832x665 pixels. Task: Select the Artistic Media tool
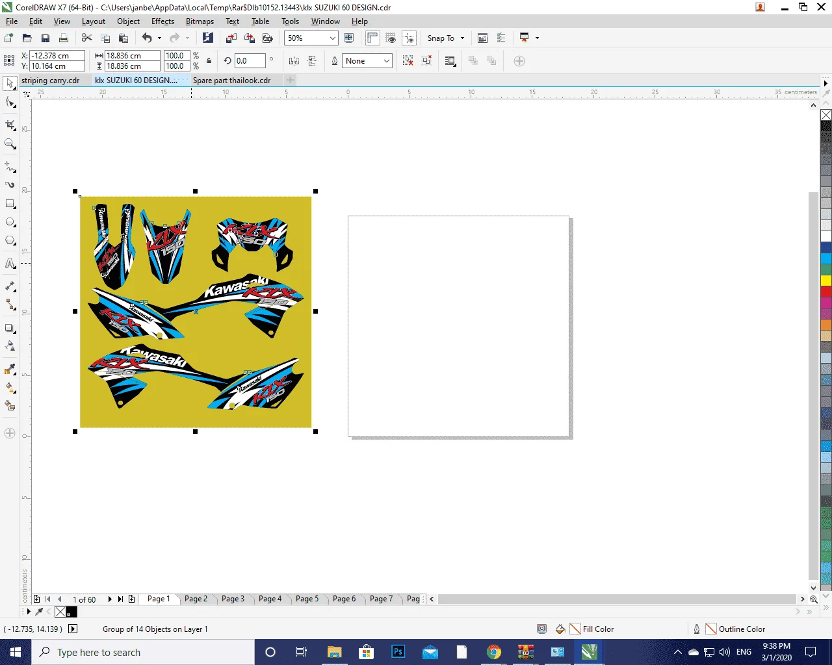10,185
